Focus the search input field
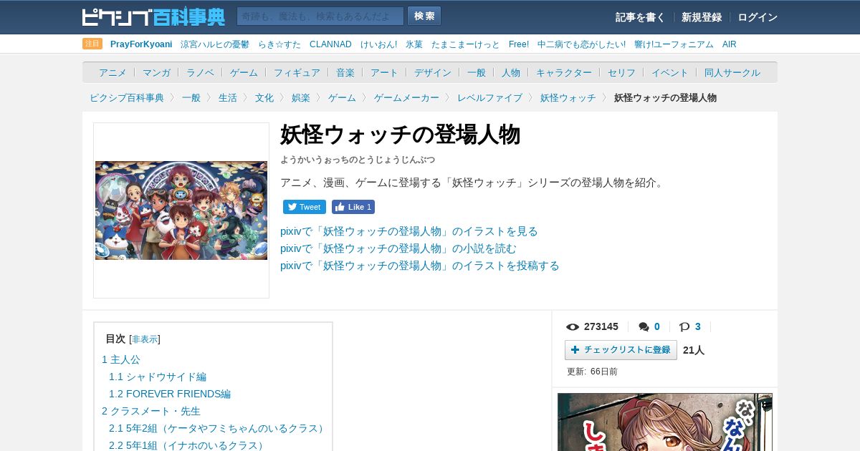 320,16
